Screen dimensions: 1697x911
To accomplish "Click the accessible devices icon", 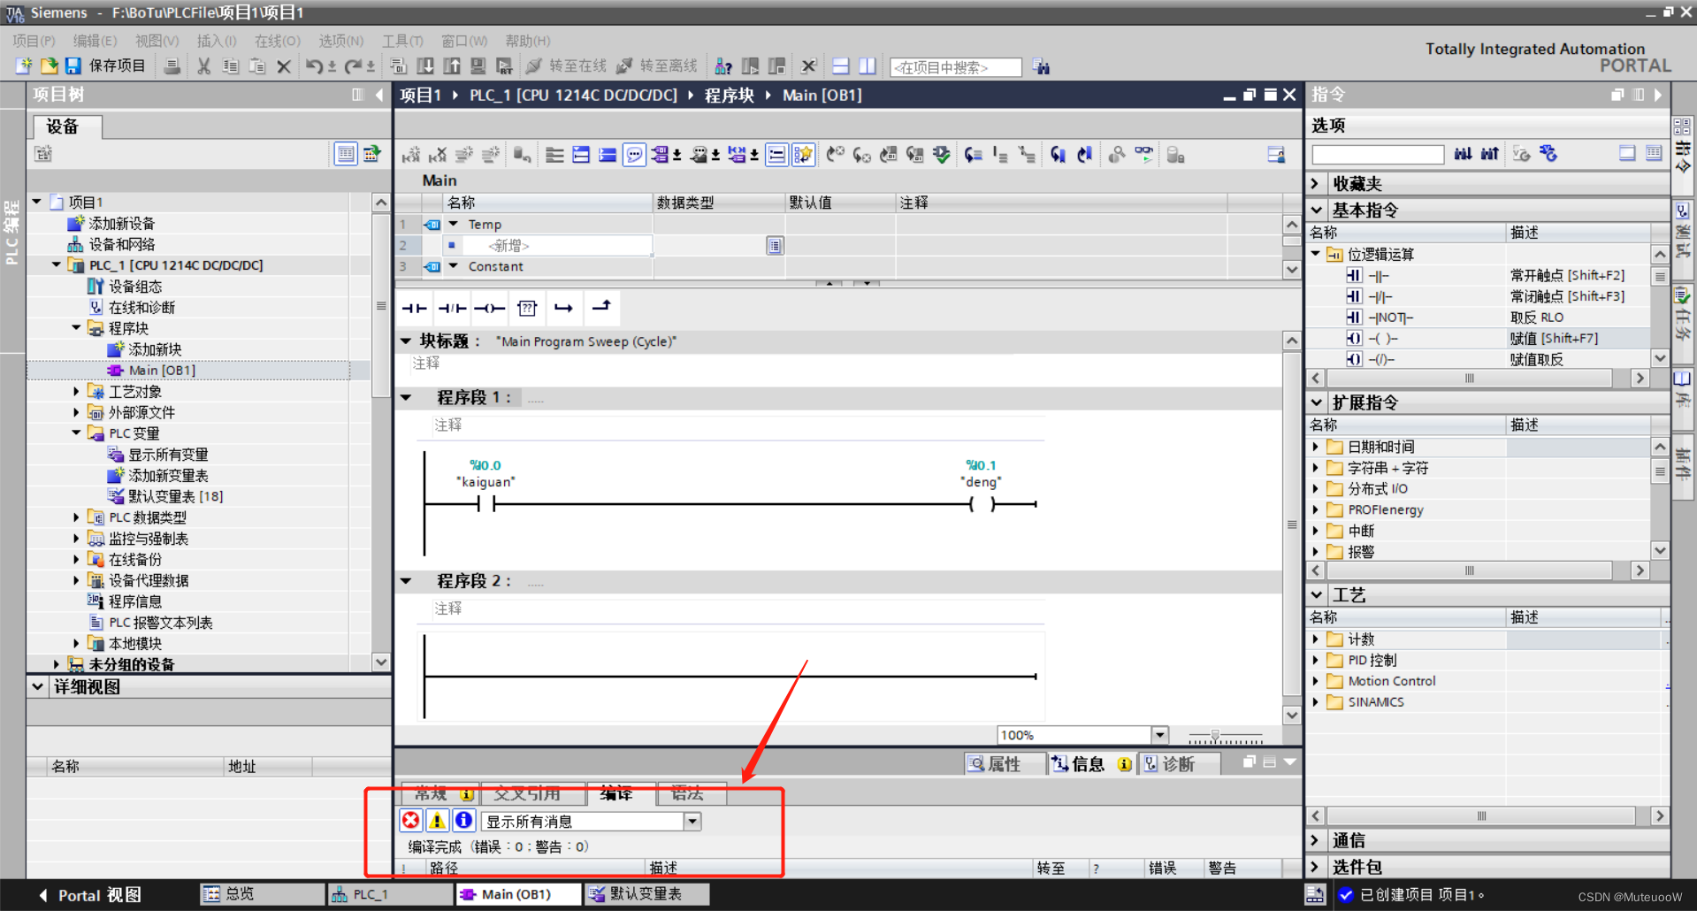I will pos(723,66).
